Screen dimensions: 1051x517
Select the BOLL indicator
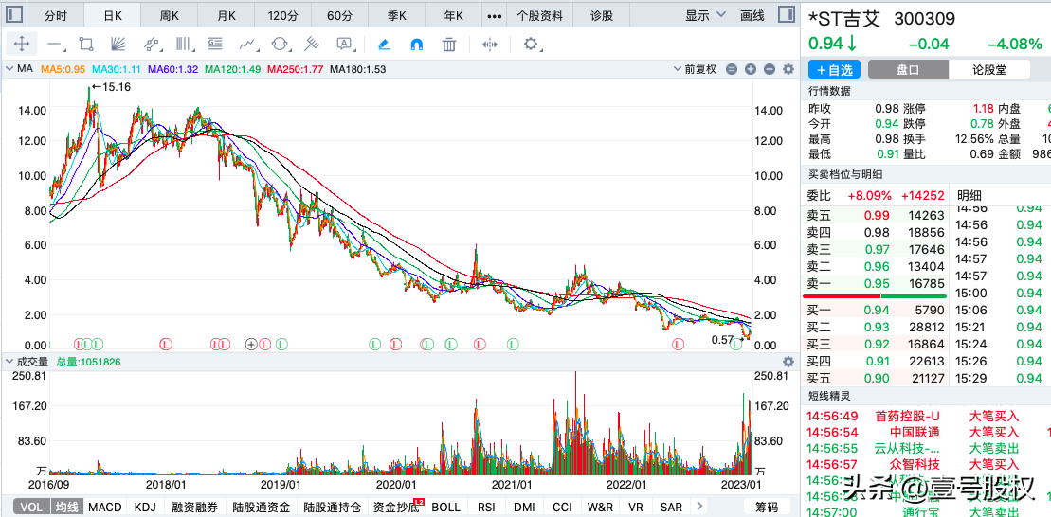[x=445, y=507]
